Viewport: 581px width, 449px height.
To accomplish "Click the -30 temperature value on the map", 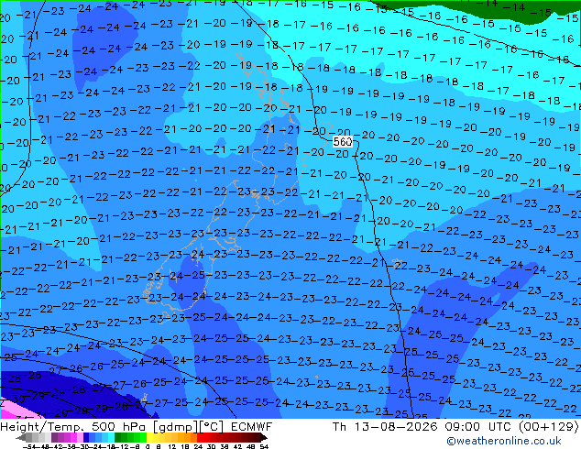I will (x=16, y=399).
